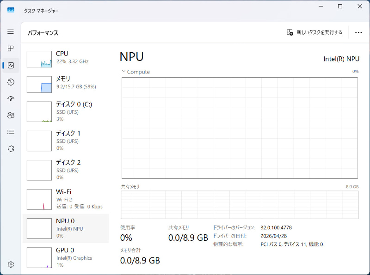Click PCI バス 0 location value
The height and width of the screenshot is (275, 370).
coord(292,244)
